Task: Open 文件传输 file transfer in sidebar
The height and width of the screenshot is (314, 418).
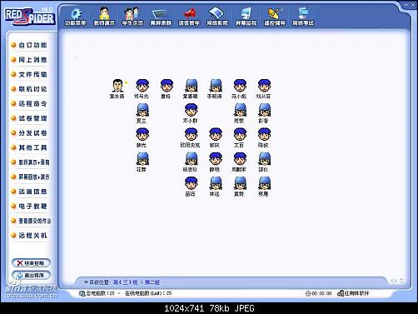Action: click(29, 74)
